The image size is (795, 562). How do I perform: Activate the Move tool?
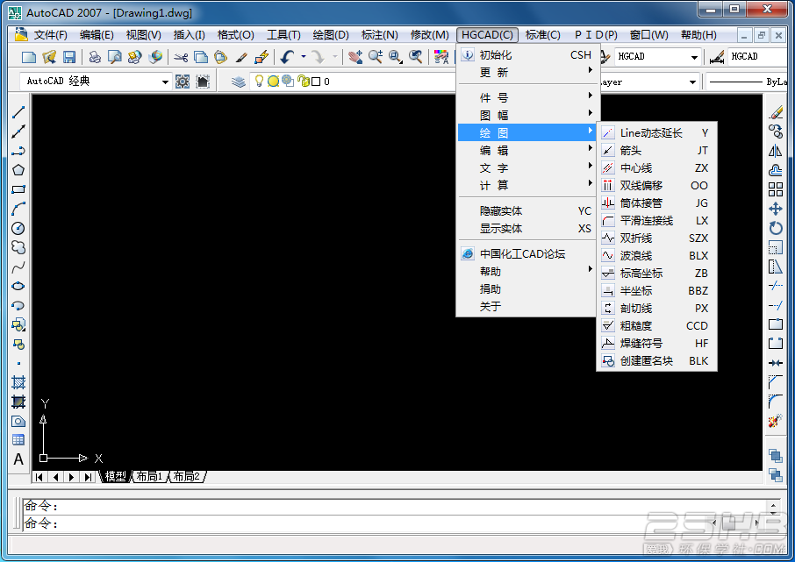click(775, 209)
